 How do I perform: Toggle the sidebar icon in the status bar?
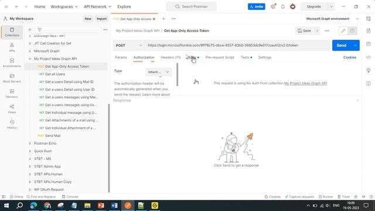point(4,197)
